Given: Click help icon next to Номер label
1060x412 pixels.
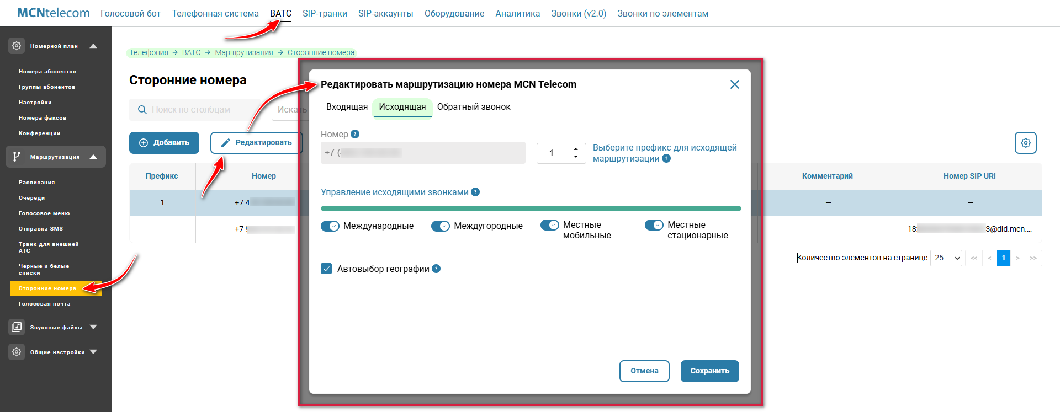Looking at the screenshot, I should pos(355,134).
